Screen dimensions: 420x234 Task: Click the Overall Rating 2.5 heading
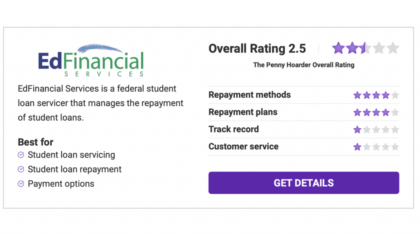click(x=257, y=48)
